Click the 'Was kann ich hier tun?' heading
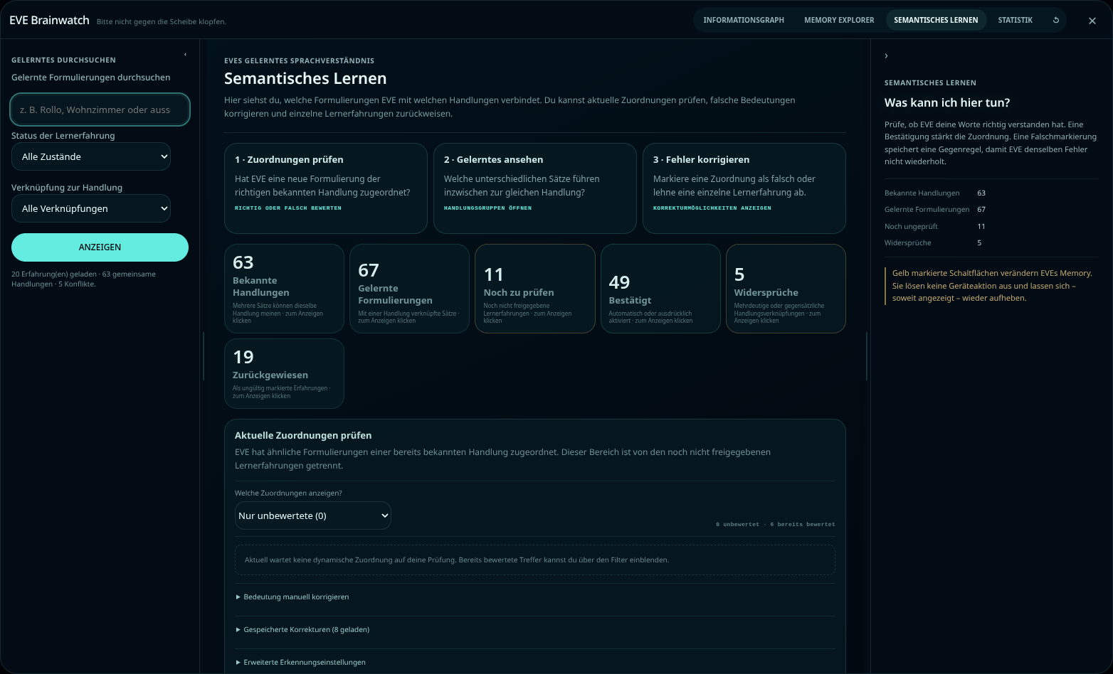The width and height of the screenshot is (1113, 674). pyautogui.click(x=947, y=103)
